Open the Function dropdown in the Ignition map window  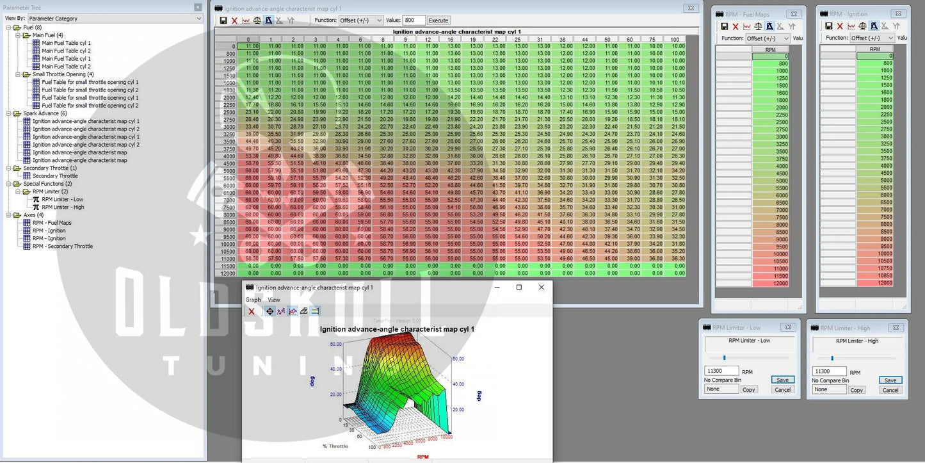(361, 20)
